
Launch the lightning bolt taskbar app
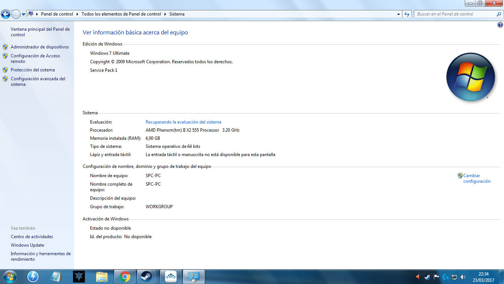tap(33, 277)
